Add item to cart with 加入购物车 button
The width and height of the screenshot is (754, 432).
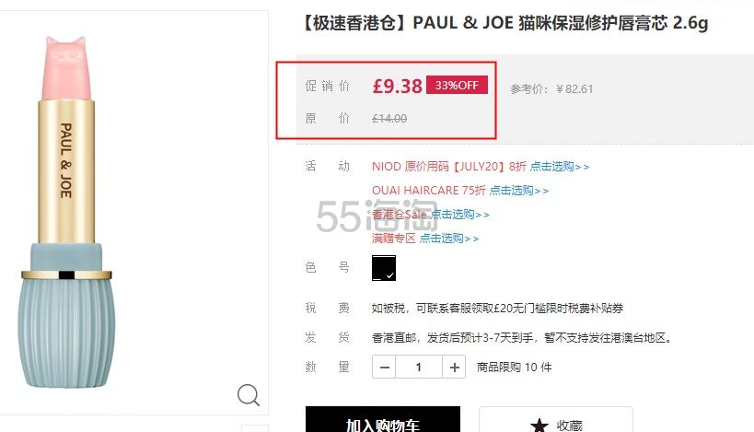point(383,419)
